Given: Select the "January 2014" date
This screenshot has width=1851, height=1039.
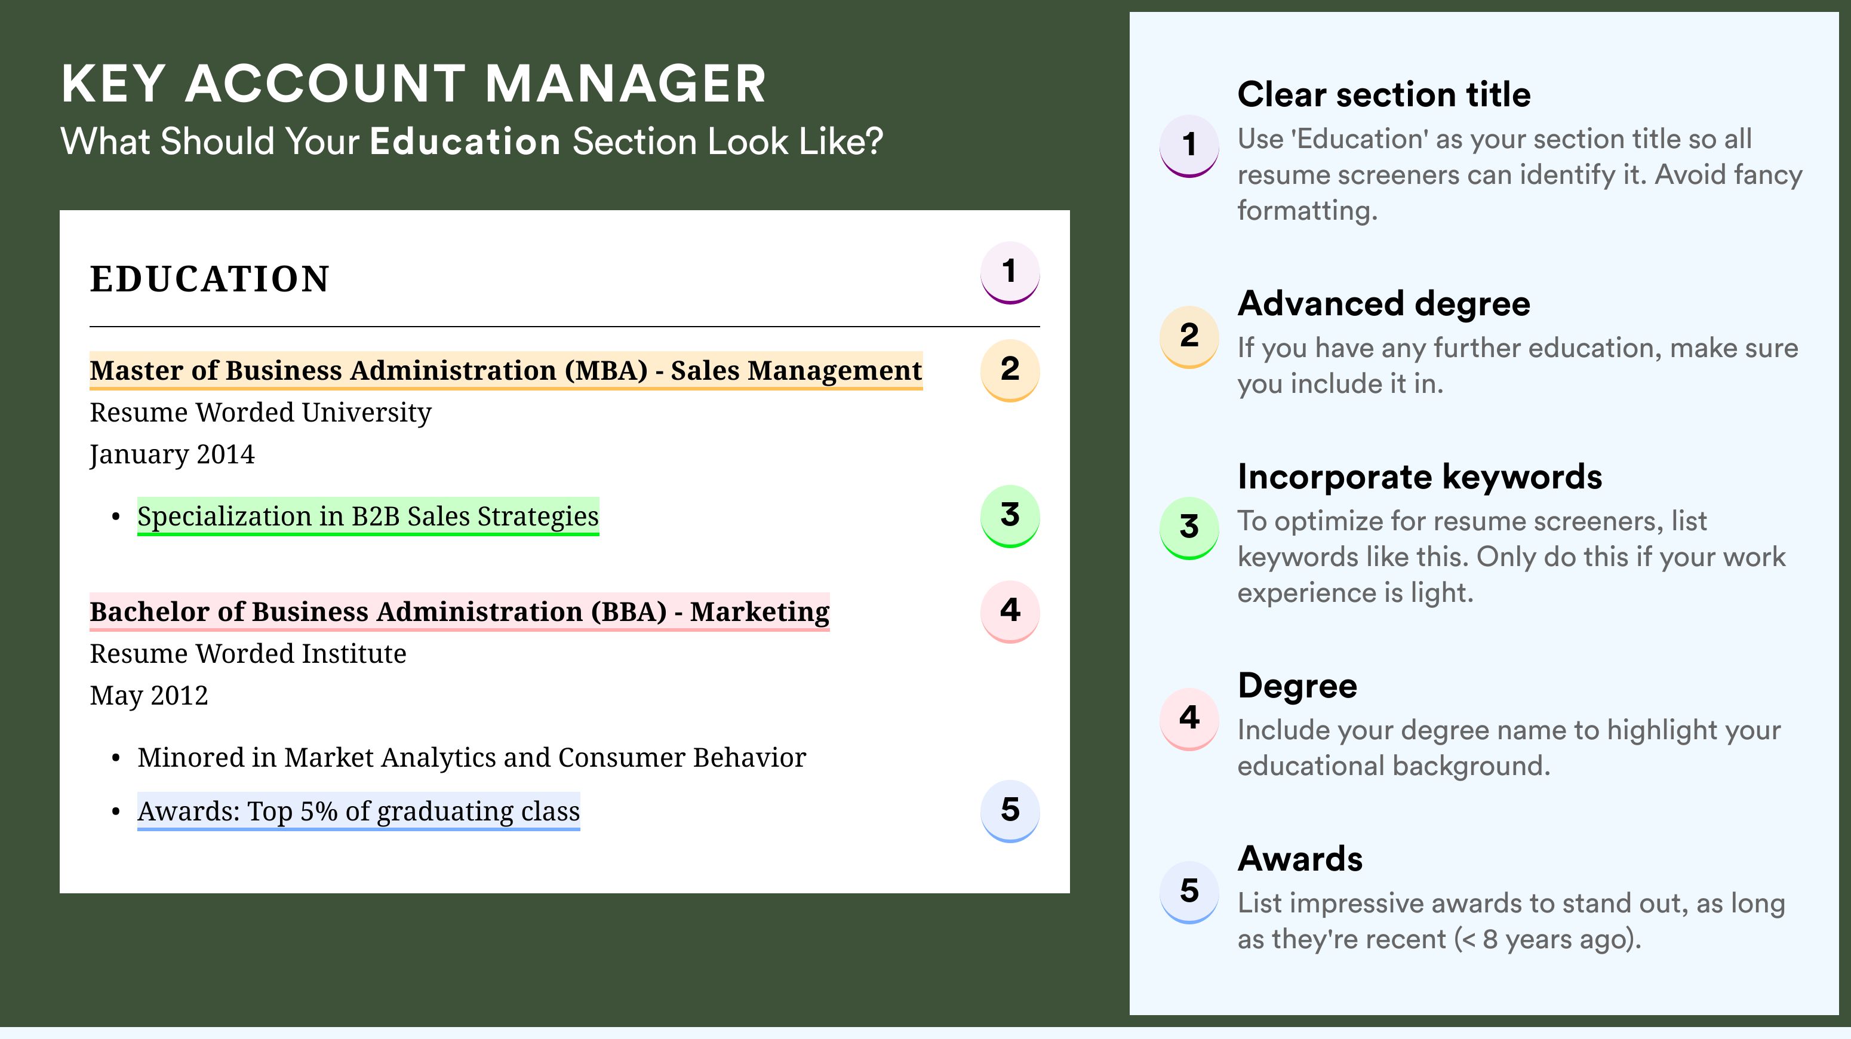Looking at the screenshot, I should [172, 455].
